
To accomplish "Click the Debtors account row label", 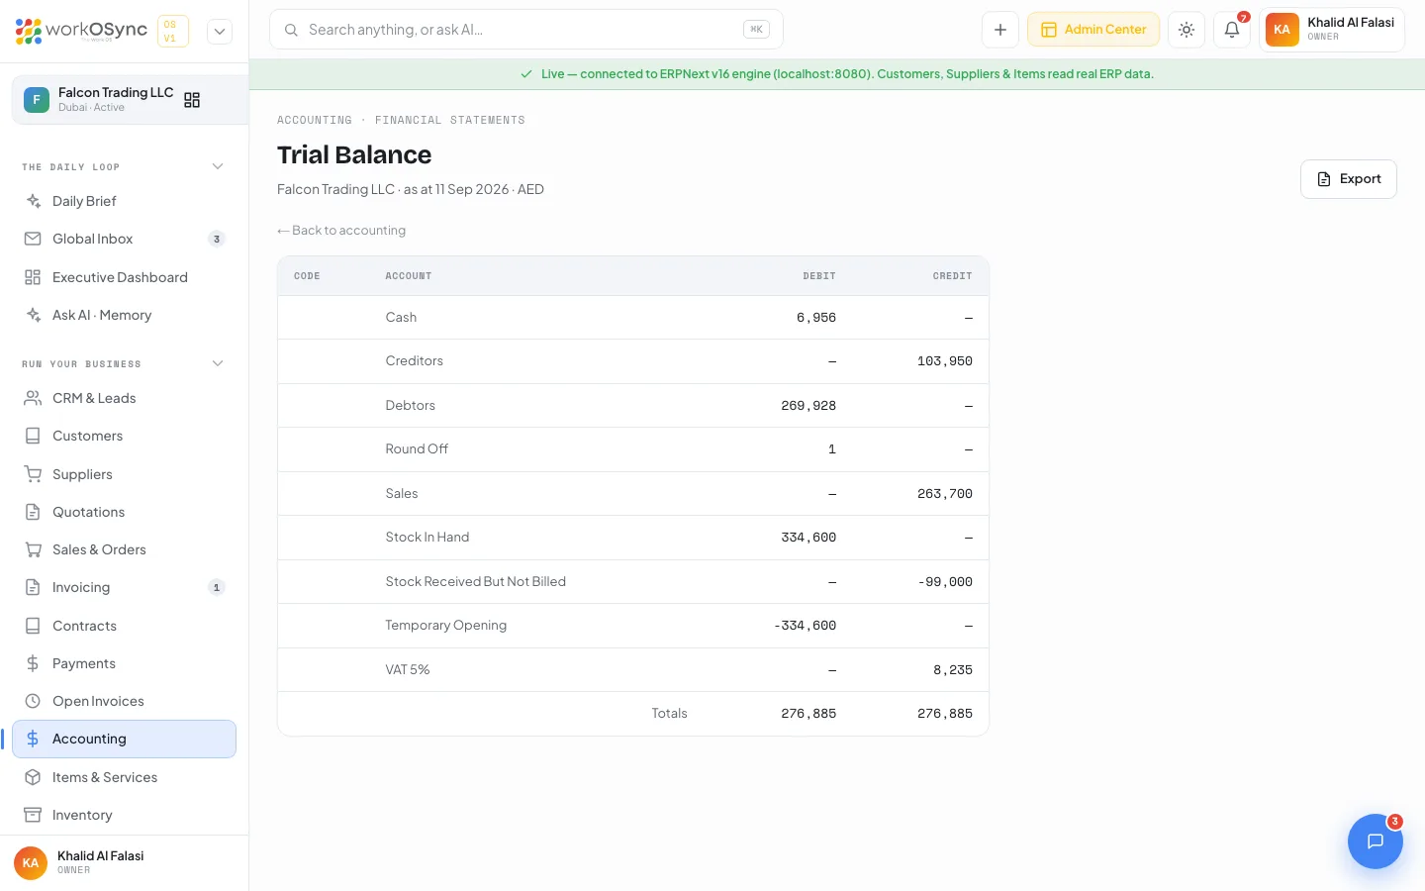I will coord(411,406).
